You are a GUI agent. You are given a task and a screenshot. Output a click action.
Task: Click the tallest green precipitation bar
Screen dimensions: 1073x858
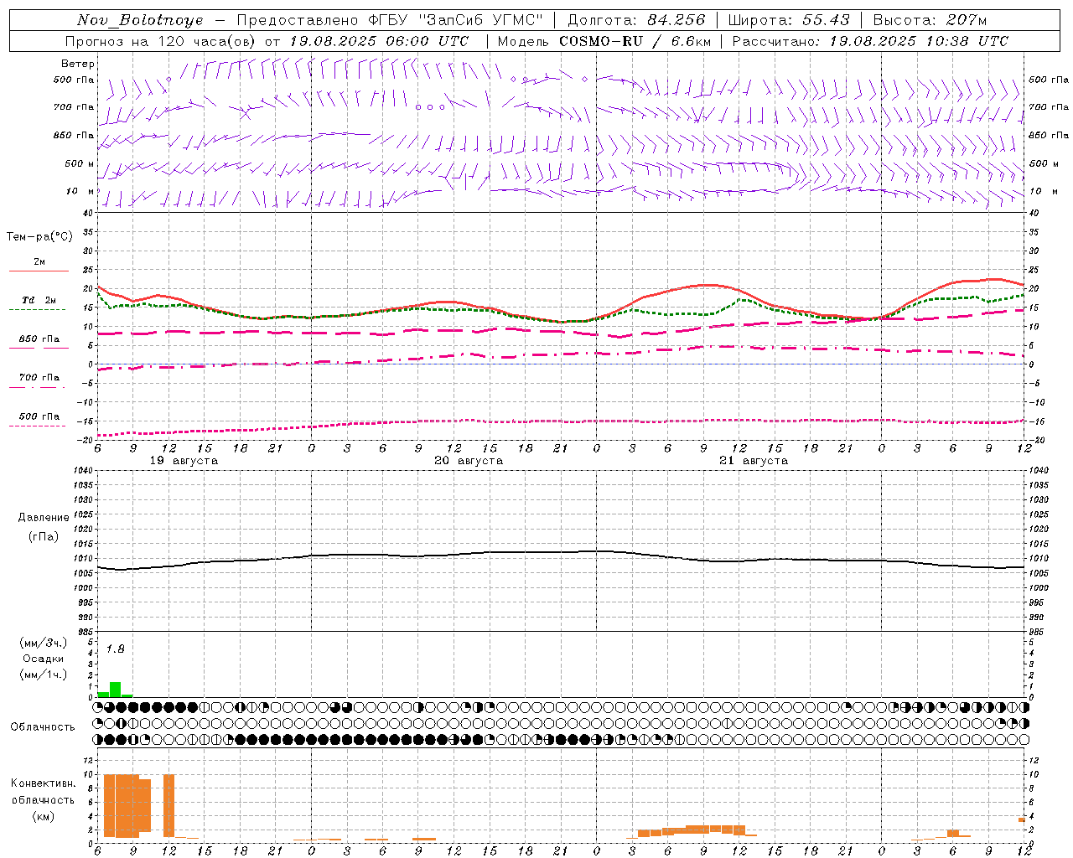pos(116,690)
